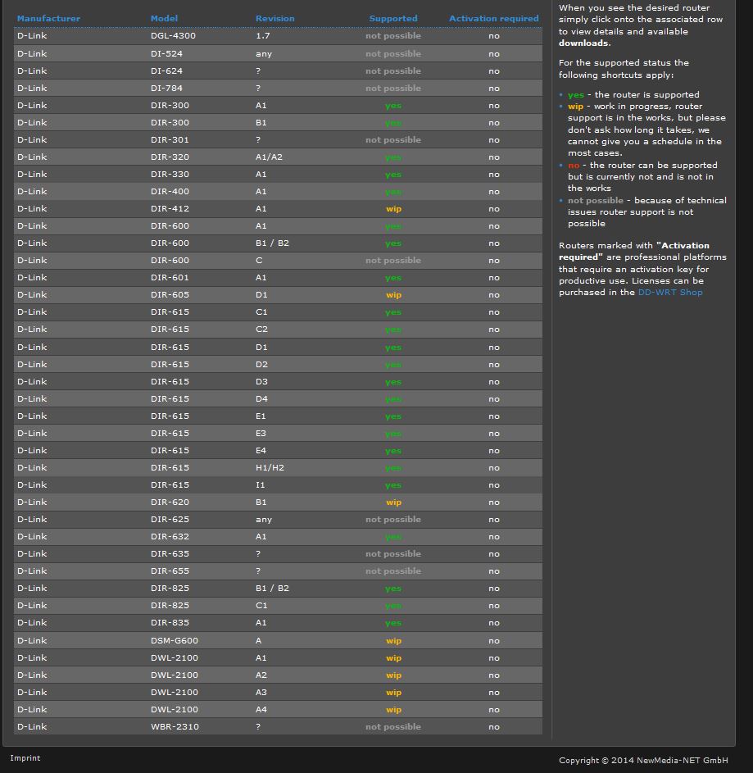The height and width of the screenshot is (773, 753).
Task: Select the DIR-655 model cell
Action: point(170,571)
